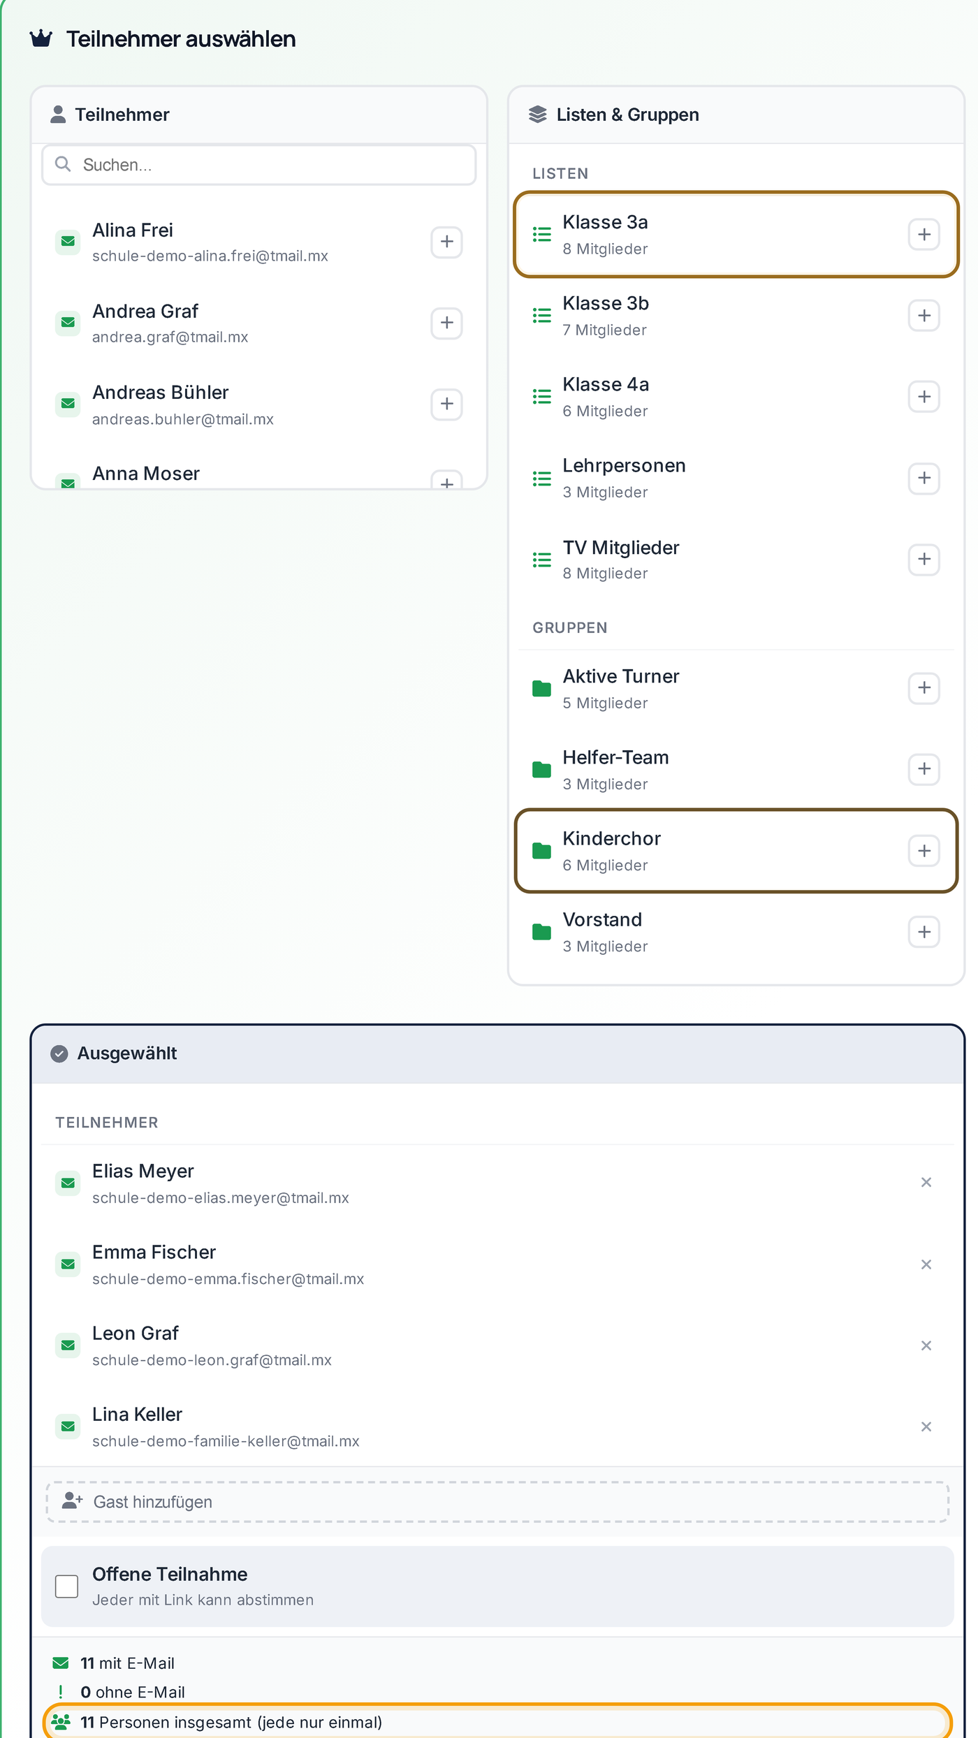
Task: Click the '0 ohne E-Mail' count
Action: pos(133,1692)
